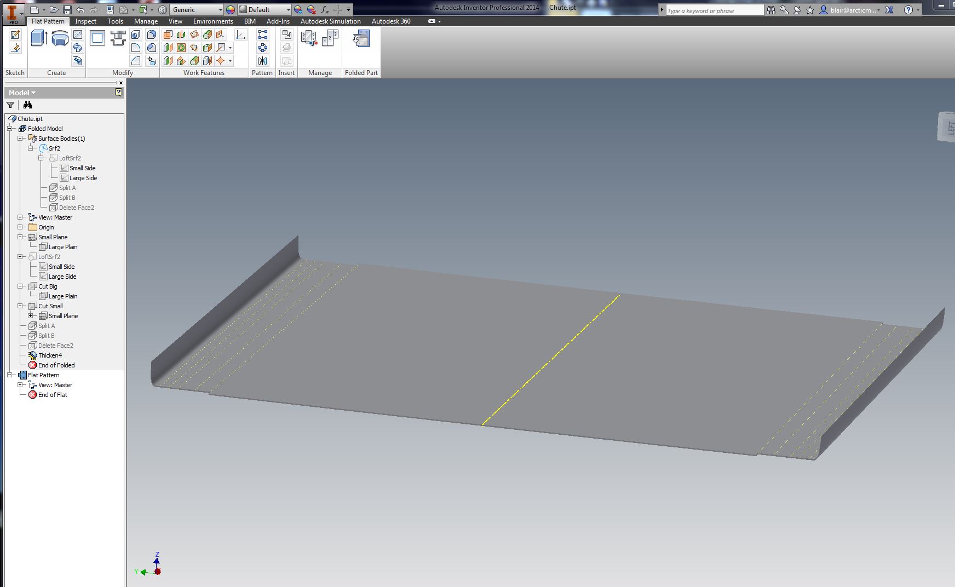Viewport: 955px width, 587px height.
Task: Select the Circular Pattern tool
Action: (x=263, y=48)
